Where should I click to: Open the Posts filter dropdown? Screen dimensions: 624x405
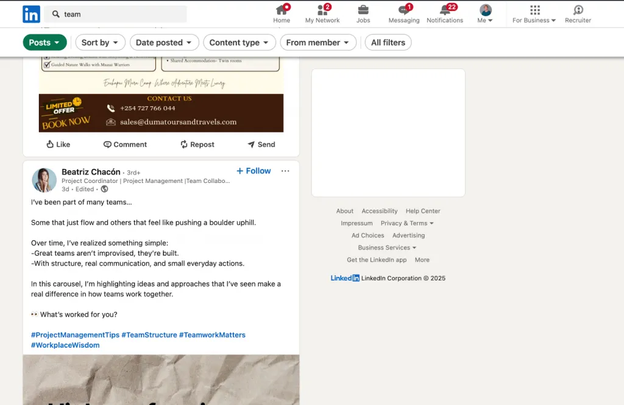pyautogui.click(x=44, y=43)
